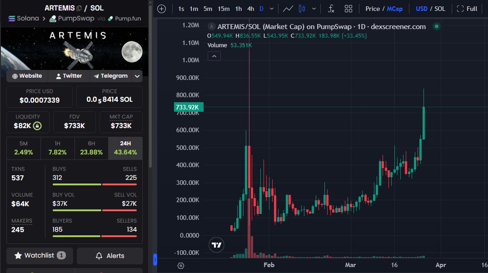Click the TradingView logo on chart
Screen dimensions: 488x273
point(216,245)
